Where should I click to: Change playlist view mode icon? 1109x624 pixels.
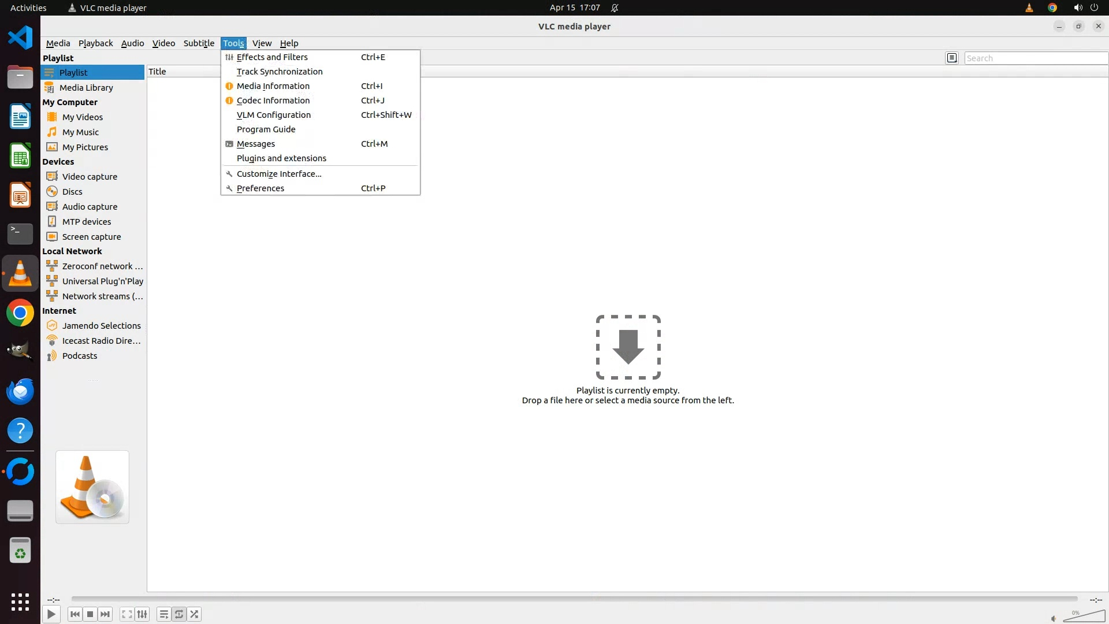pyautogui.click(x=952, y=58)
